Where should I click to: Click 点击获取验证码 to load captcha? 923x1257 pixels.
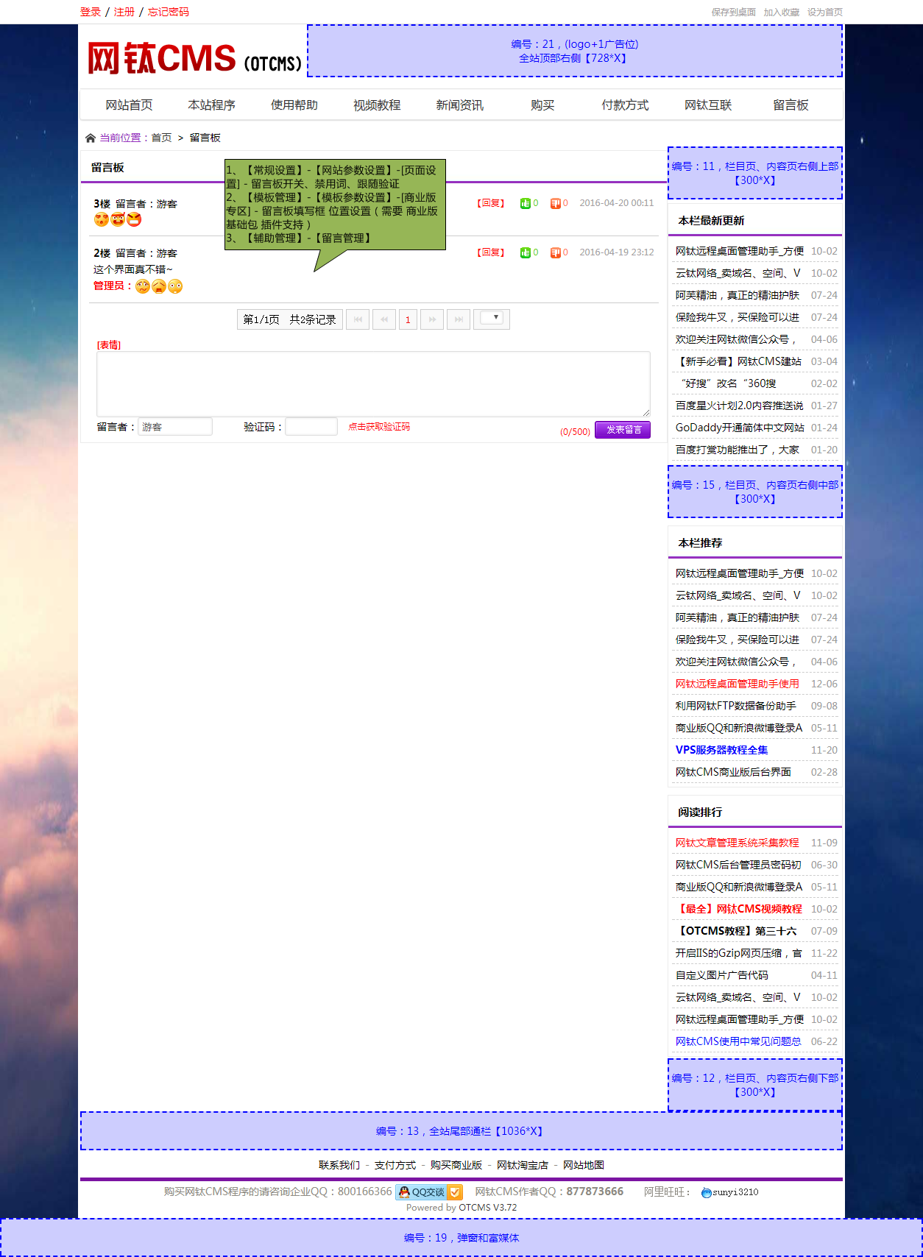379,427
